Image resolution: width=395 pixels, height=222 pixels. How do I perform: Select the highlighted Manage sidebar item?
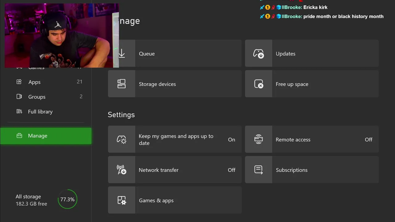46,136
